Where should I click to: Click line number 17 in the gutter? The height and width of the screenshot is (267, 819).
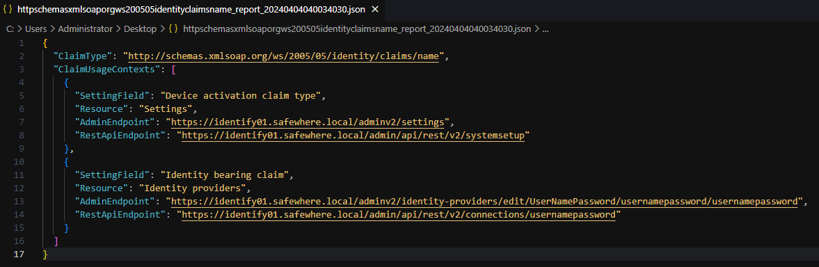pyautogui.click(x=19, y=254)
